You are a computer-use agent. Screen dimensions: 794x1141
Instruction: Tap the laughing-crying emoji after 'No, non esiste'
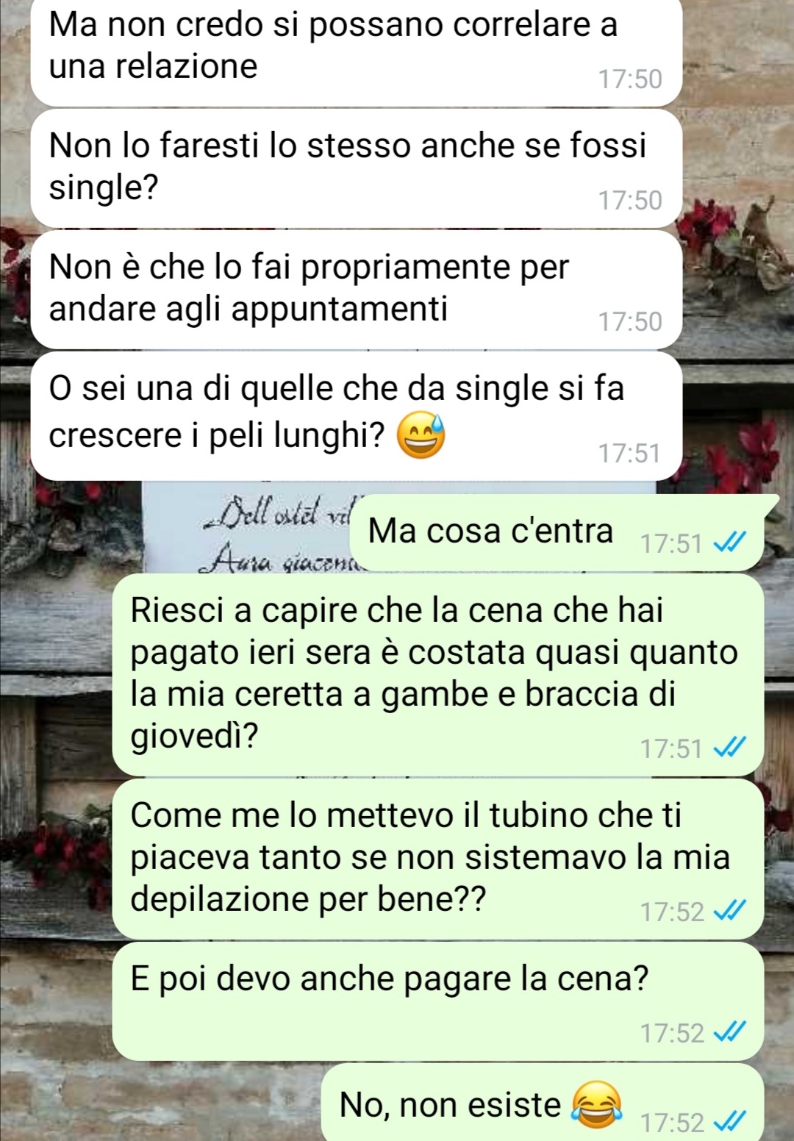[x=596, y=1105]
